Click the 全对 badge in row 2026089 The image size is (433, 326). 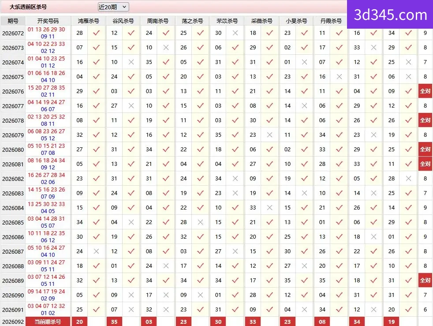(425, 281)
